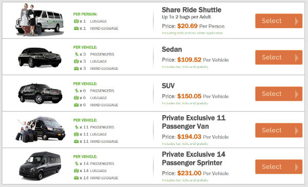
Task: Click the Shuttle hand luggage briefcase icon
Action: click(76, 28)
